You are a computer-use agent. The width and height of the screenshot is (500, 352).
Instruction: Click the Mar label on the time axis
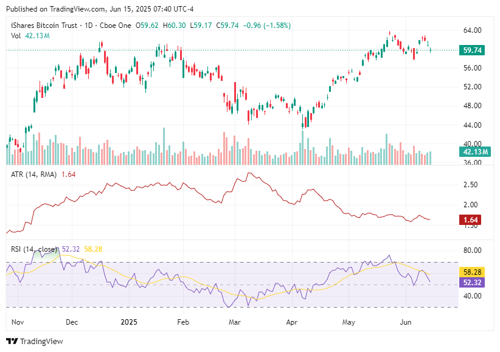pyautogui.click(x=234, y=322)
